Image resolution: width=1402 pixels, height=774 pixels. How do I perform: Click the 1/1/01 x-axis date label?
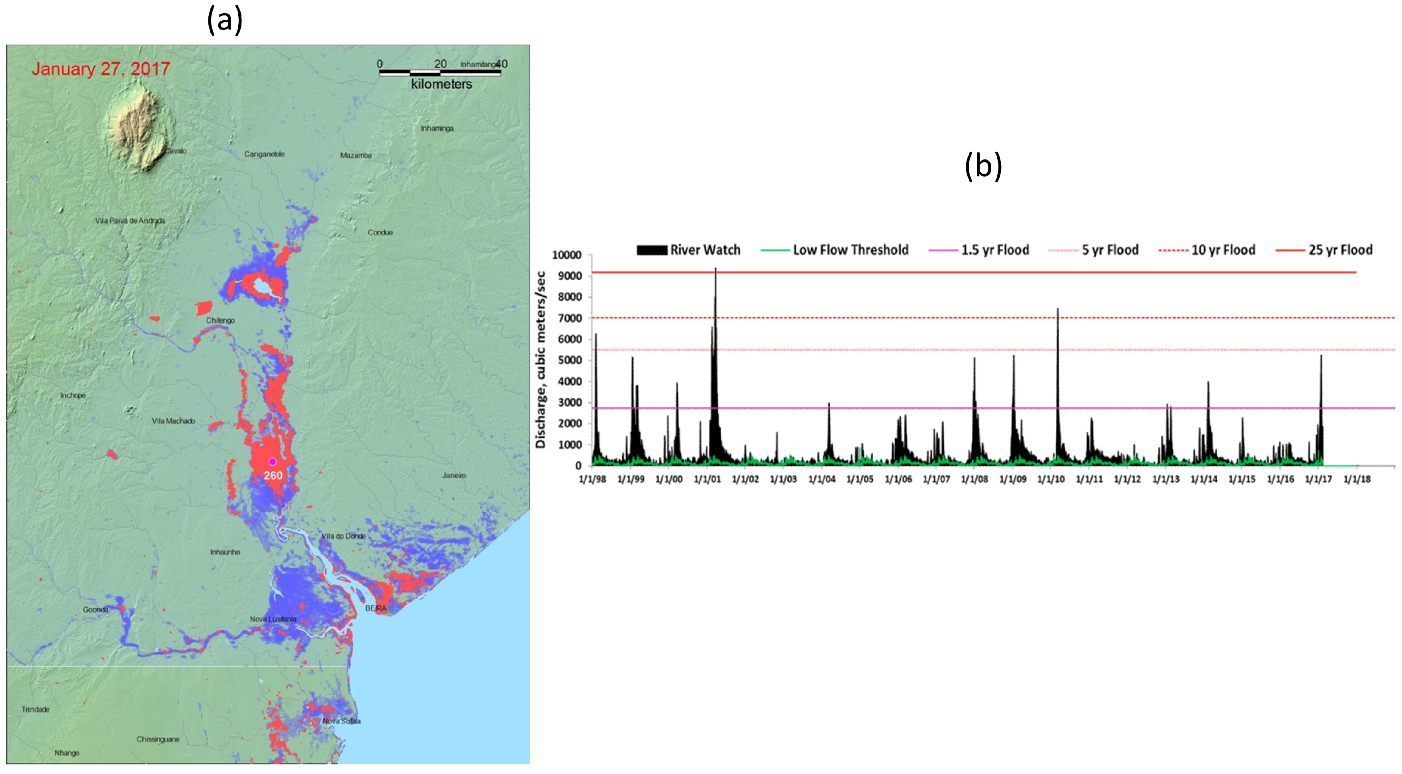[x=707, y=479]
